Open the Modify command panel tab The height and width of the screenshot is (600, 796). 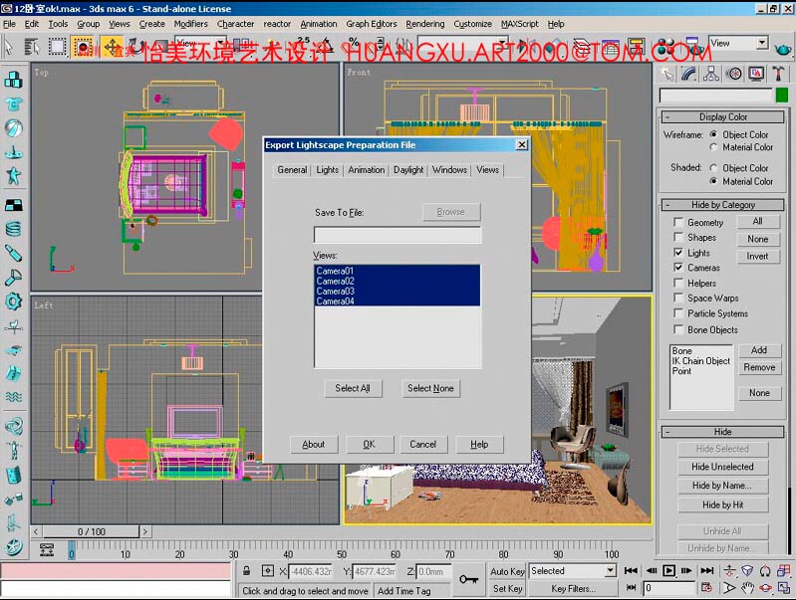click(x=688, y=74)
